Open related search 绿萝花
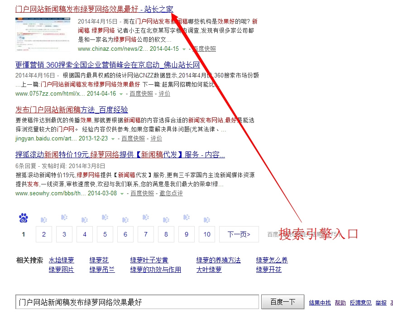 [99, 260]
